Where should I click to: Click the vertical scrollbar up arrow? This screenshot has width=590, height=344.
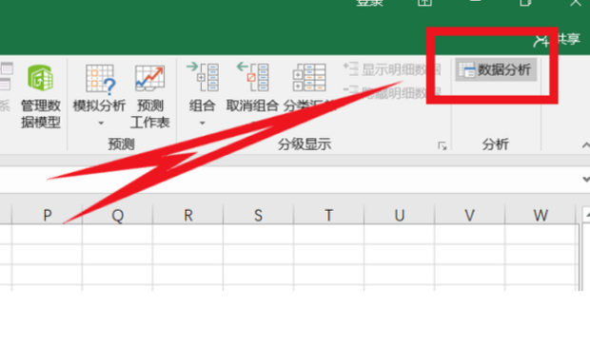click(586, 215)
